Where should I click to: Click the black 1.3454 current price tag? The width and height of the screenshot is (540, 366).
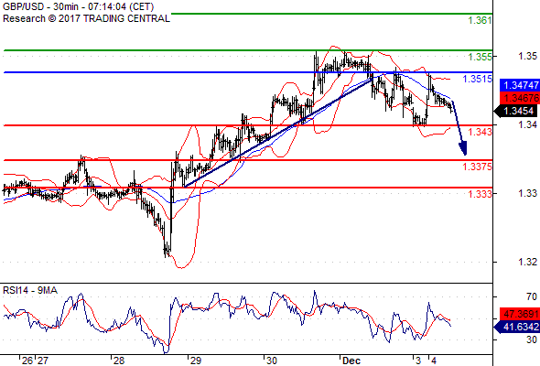516,111
